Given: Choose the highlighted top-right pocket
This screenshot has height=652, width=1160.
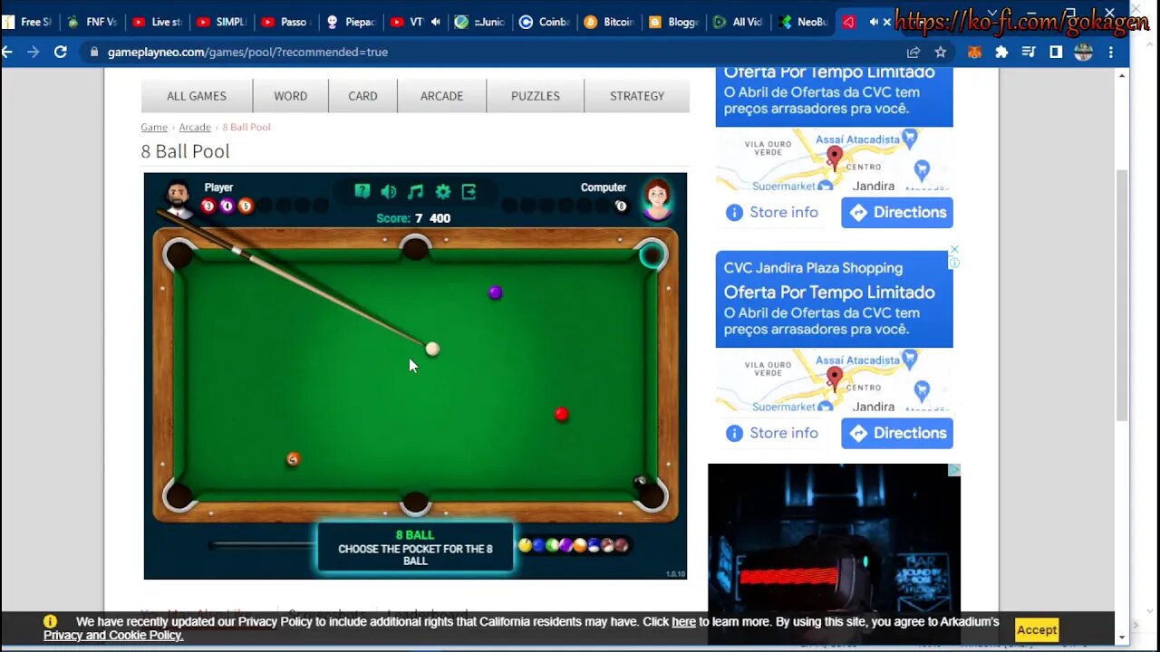Looking at the screenshot, I should pyautogui.click(x=652, y=255).
